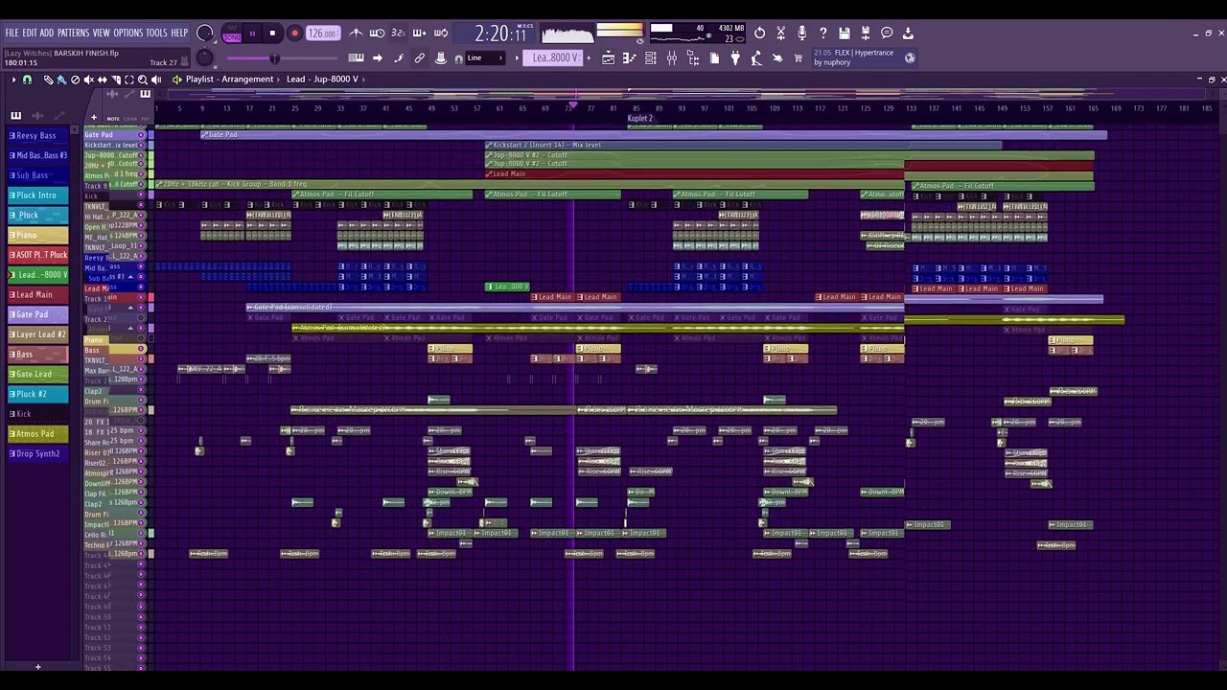Click the save new version icon
The width and height of the screenshot is (1227, 690).
pos(866,34)
